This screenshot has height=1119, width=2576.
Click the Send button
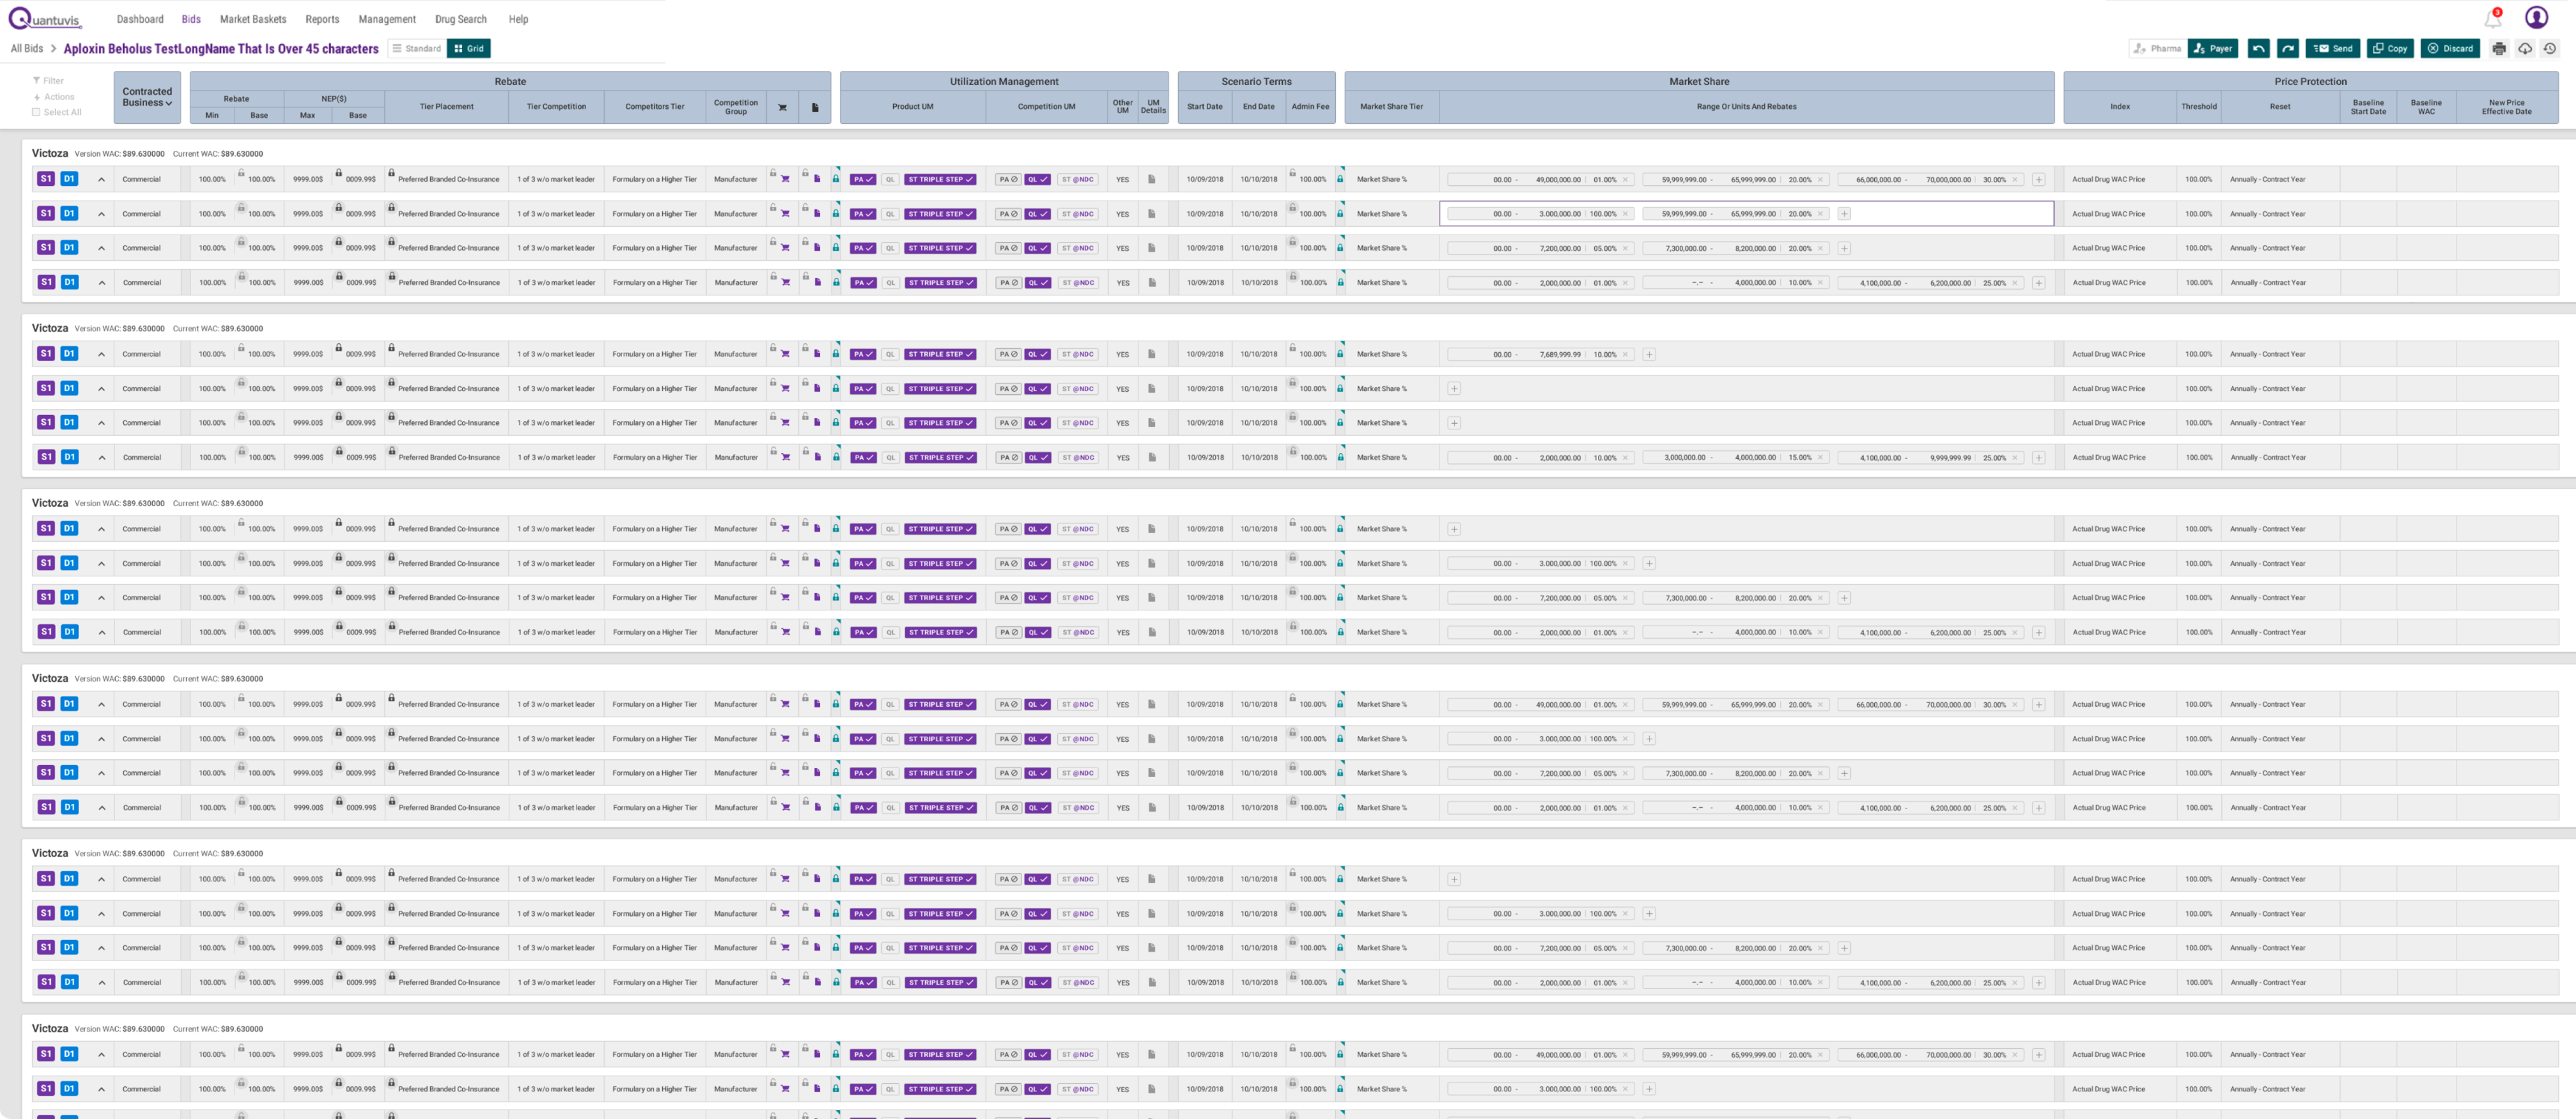2333,48
